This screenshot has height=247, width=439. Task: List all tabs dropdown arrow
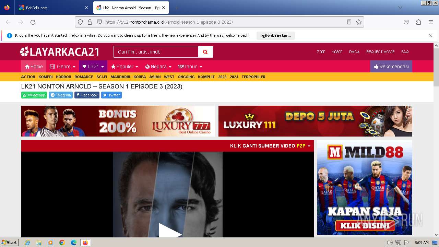click(x=400, y=8)
